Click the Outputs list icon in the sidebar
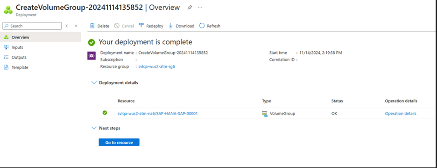Viewport: 437px width, 168px height. [x=6, y=57]
